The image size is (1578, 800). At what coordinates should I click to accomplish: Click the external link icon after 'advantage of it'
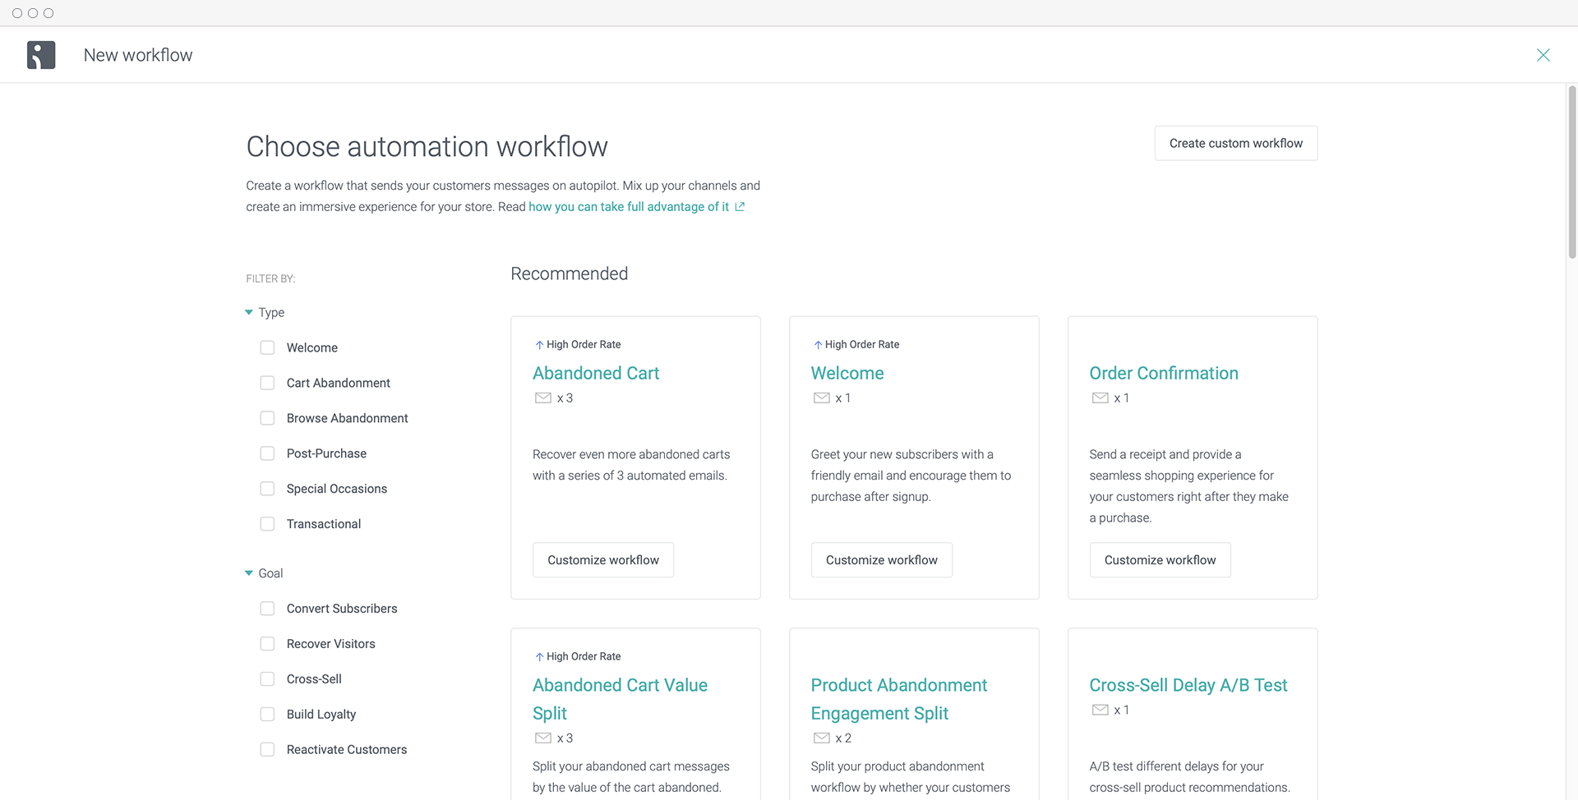pyautogui.click(x=740, y=207)
